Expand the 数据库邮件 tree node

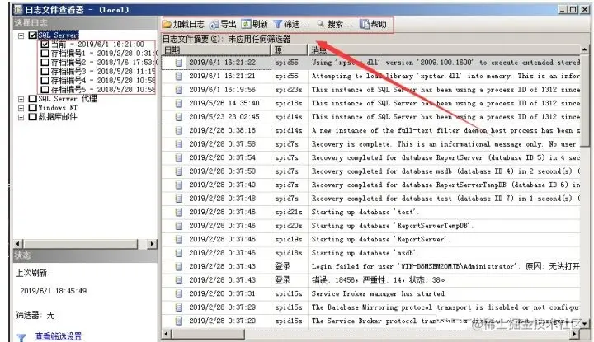pyautogui.click(x=21, y=117)
